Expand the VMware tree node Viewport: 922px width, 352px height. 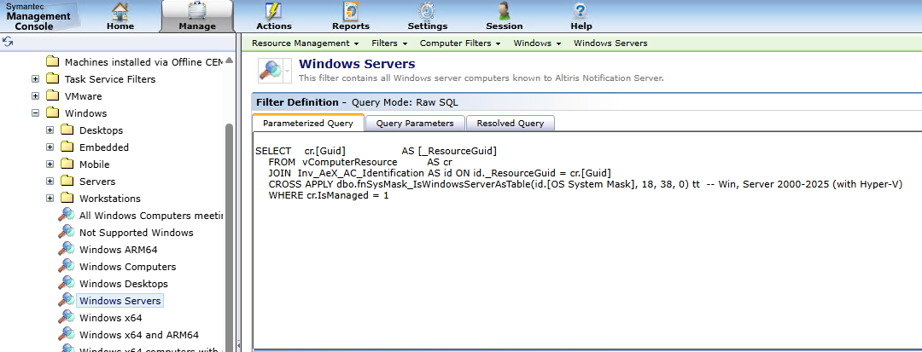pos(35,95)
